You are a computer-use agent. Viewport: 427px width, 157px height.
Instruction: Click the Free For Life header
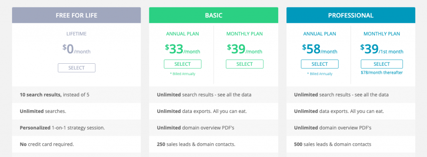[77, 15]
